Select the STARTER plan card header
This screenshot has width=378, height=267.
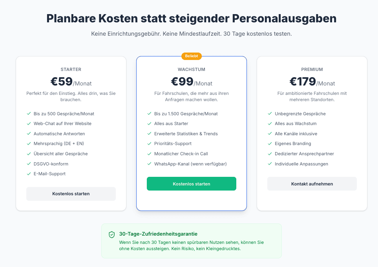pos(71,69)
